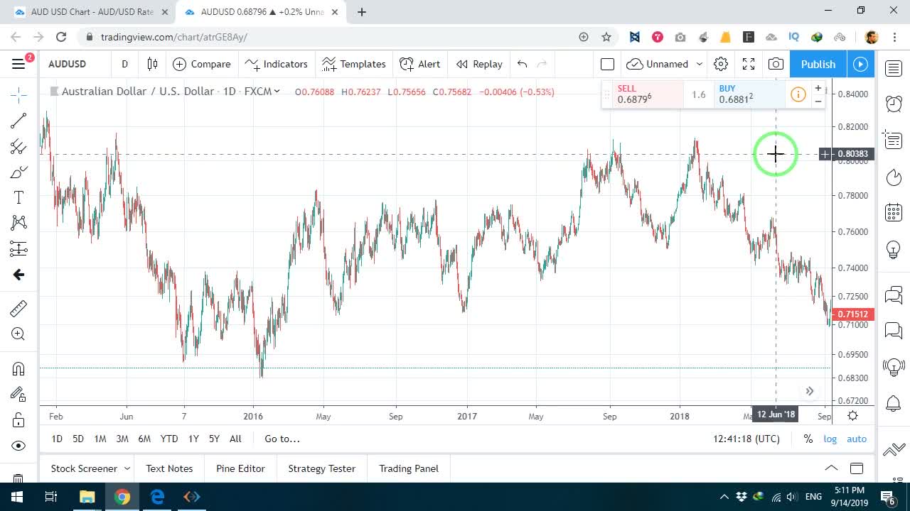Open the D timeframe interval selector
Viewport: 910px width, 511px height.
click(124, 64)
